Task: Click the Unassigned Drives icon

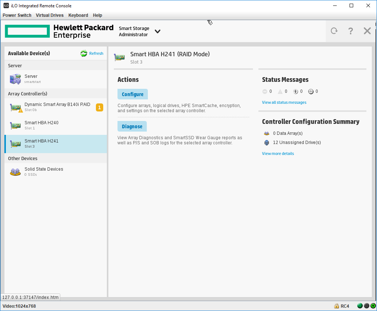Action: pos(266,143)
